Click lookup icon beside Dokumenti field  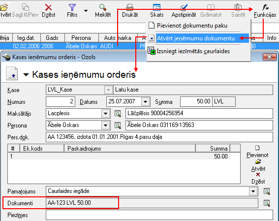click(x=267, y=203)
